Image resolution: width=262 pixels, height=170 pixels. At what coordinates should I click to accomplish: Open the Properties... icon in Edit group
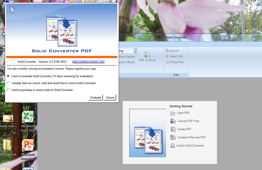coord(167,62)
